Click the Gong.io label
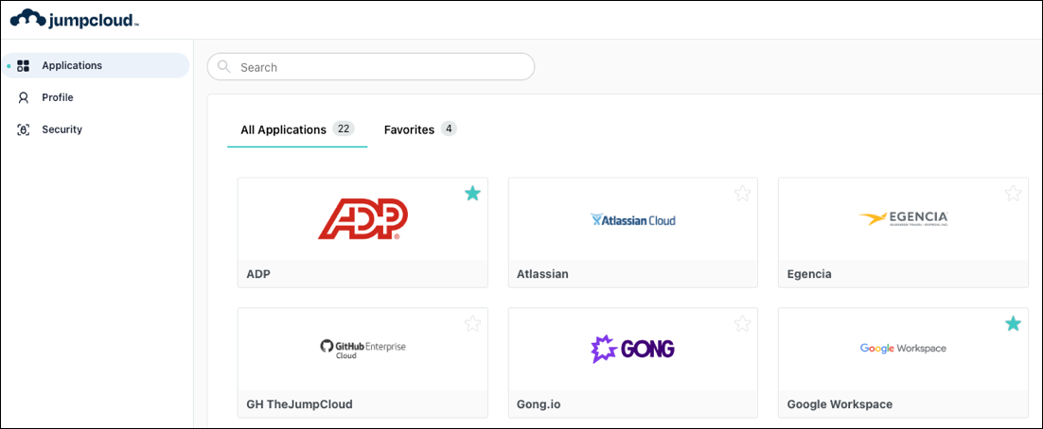This screenshot has height=429, width=1043. coord(539,403)
